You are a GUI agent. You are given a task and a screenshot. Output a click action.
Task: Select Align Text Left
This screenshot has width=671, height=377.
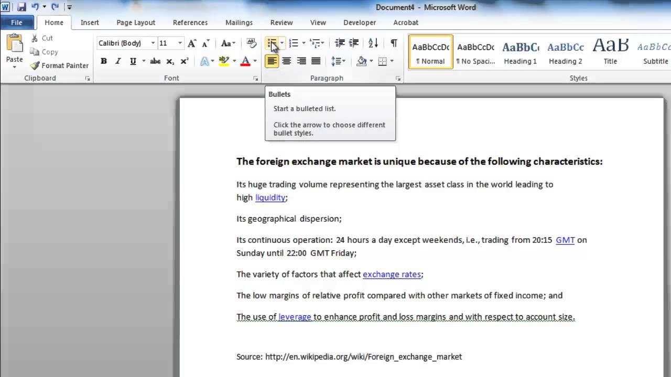pos(272,61)
